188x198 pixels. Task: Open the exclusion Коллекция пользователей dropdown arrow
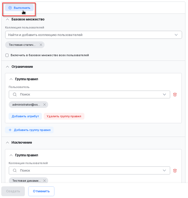coord(164,170)
